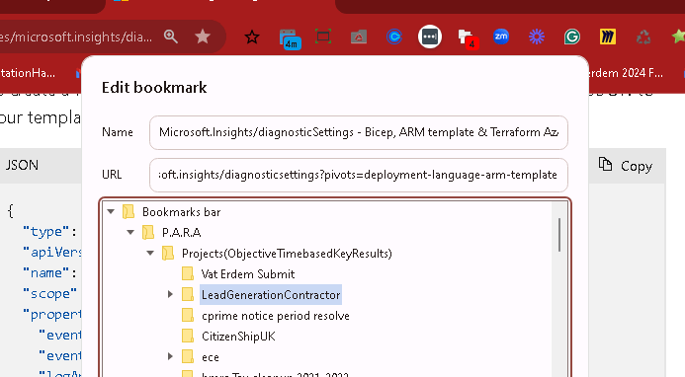Expand the LeadGenerationContractor folder arrow

coord(170,294)
